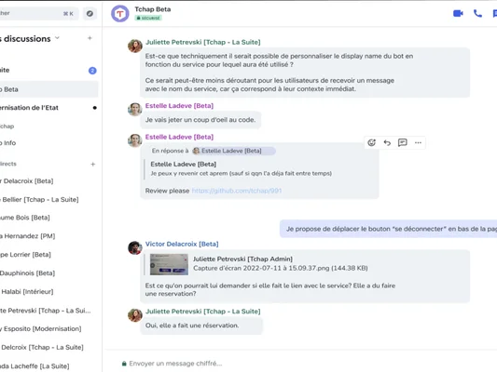The height and width of the screenshot is (372, 497).
Task: Open the explore rooms compass icon
Action: [90, 14]
